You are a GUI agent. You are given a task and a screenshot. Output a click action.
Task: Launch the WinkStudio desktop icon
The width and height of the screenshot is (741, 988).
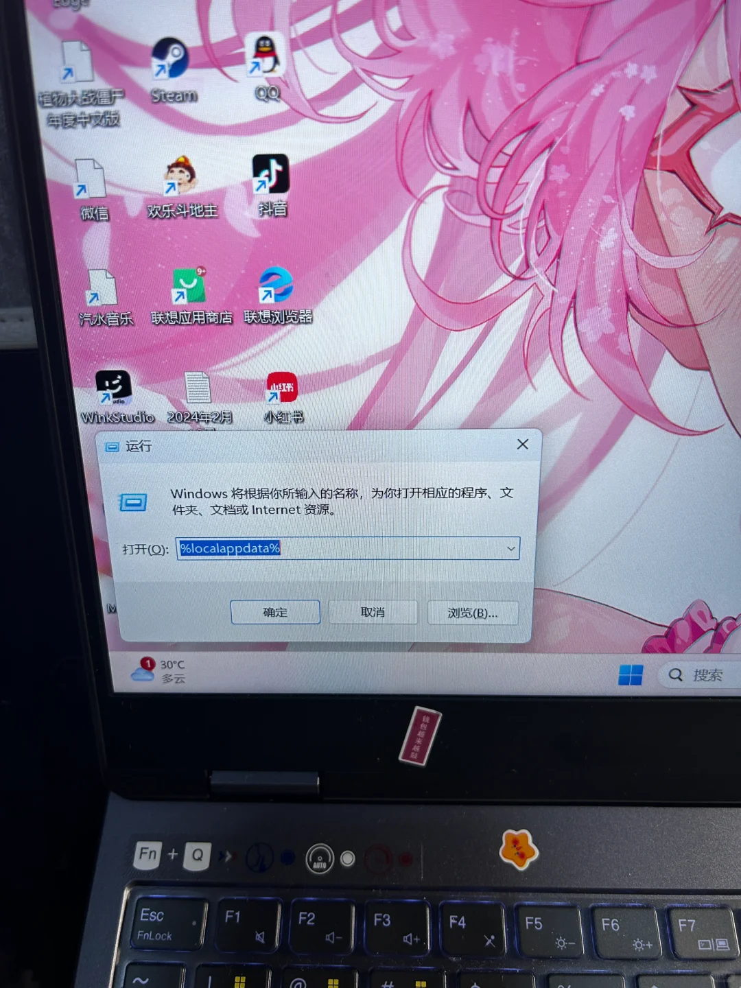tap(117, 397)
